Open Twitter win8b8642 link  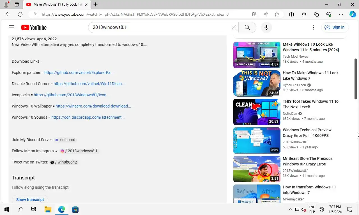coord(63,162)
